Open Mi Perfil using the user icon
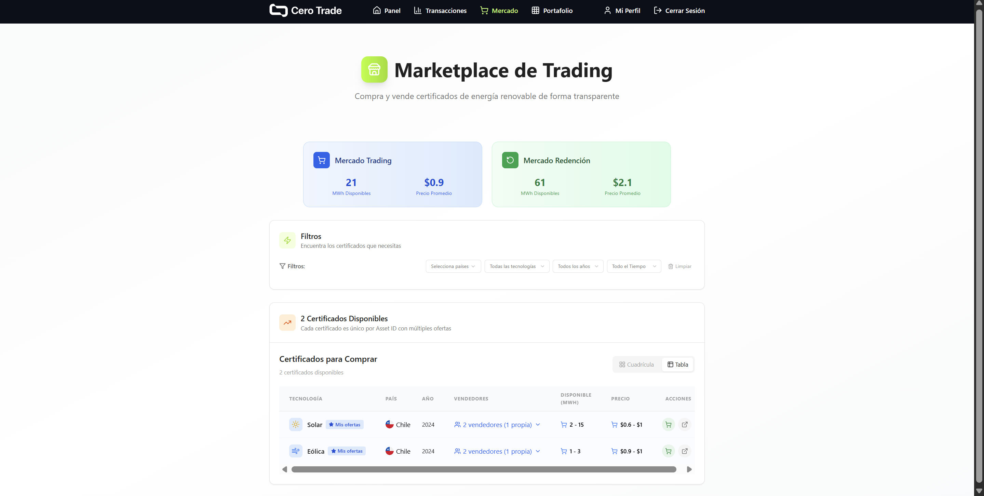984x496 pixels. click(x=607, y=10)
